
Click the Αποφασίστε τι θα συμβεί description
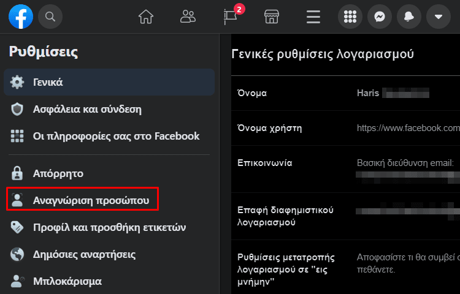point(408,263)
